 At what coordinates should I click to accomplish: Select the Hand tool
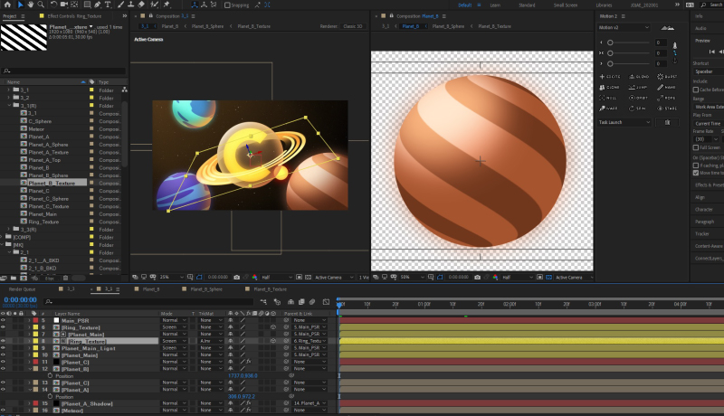click(x=31, y=5)
